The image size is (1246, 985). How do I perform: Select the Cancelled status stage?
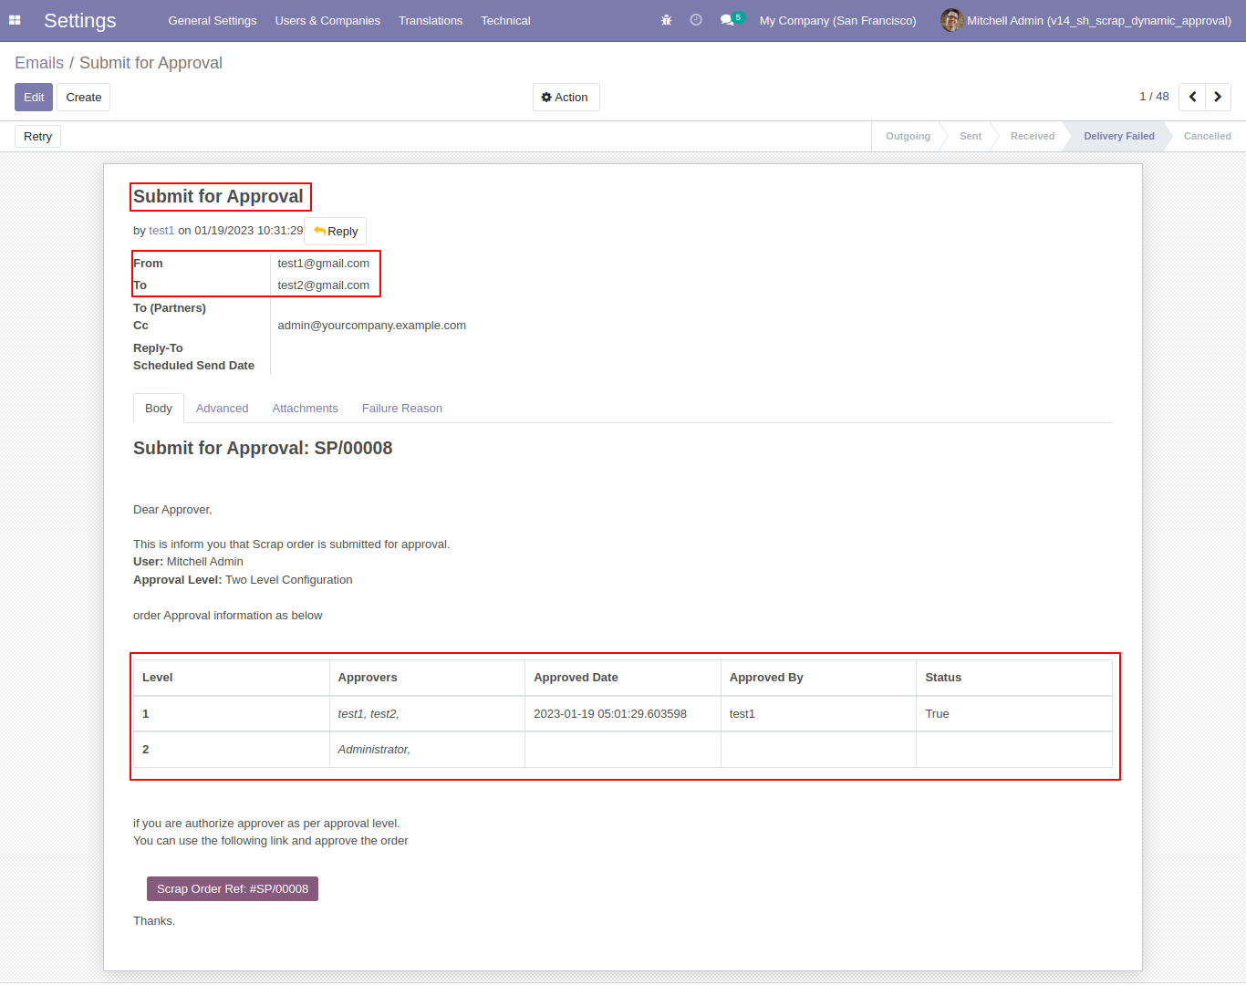click(x=1207, y=136)
